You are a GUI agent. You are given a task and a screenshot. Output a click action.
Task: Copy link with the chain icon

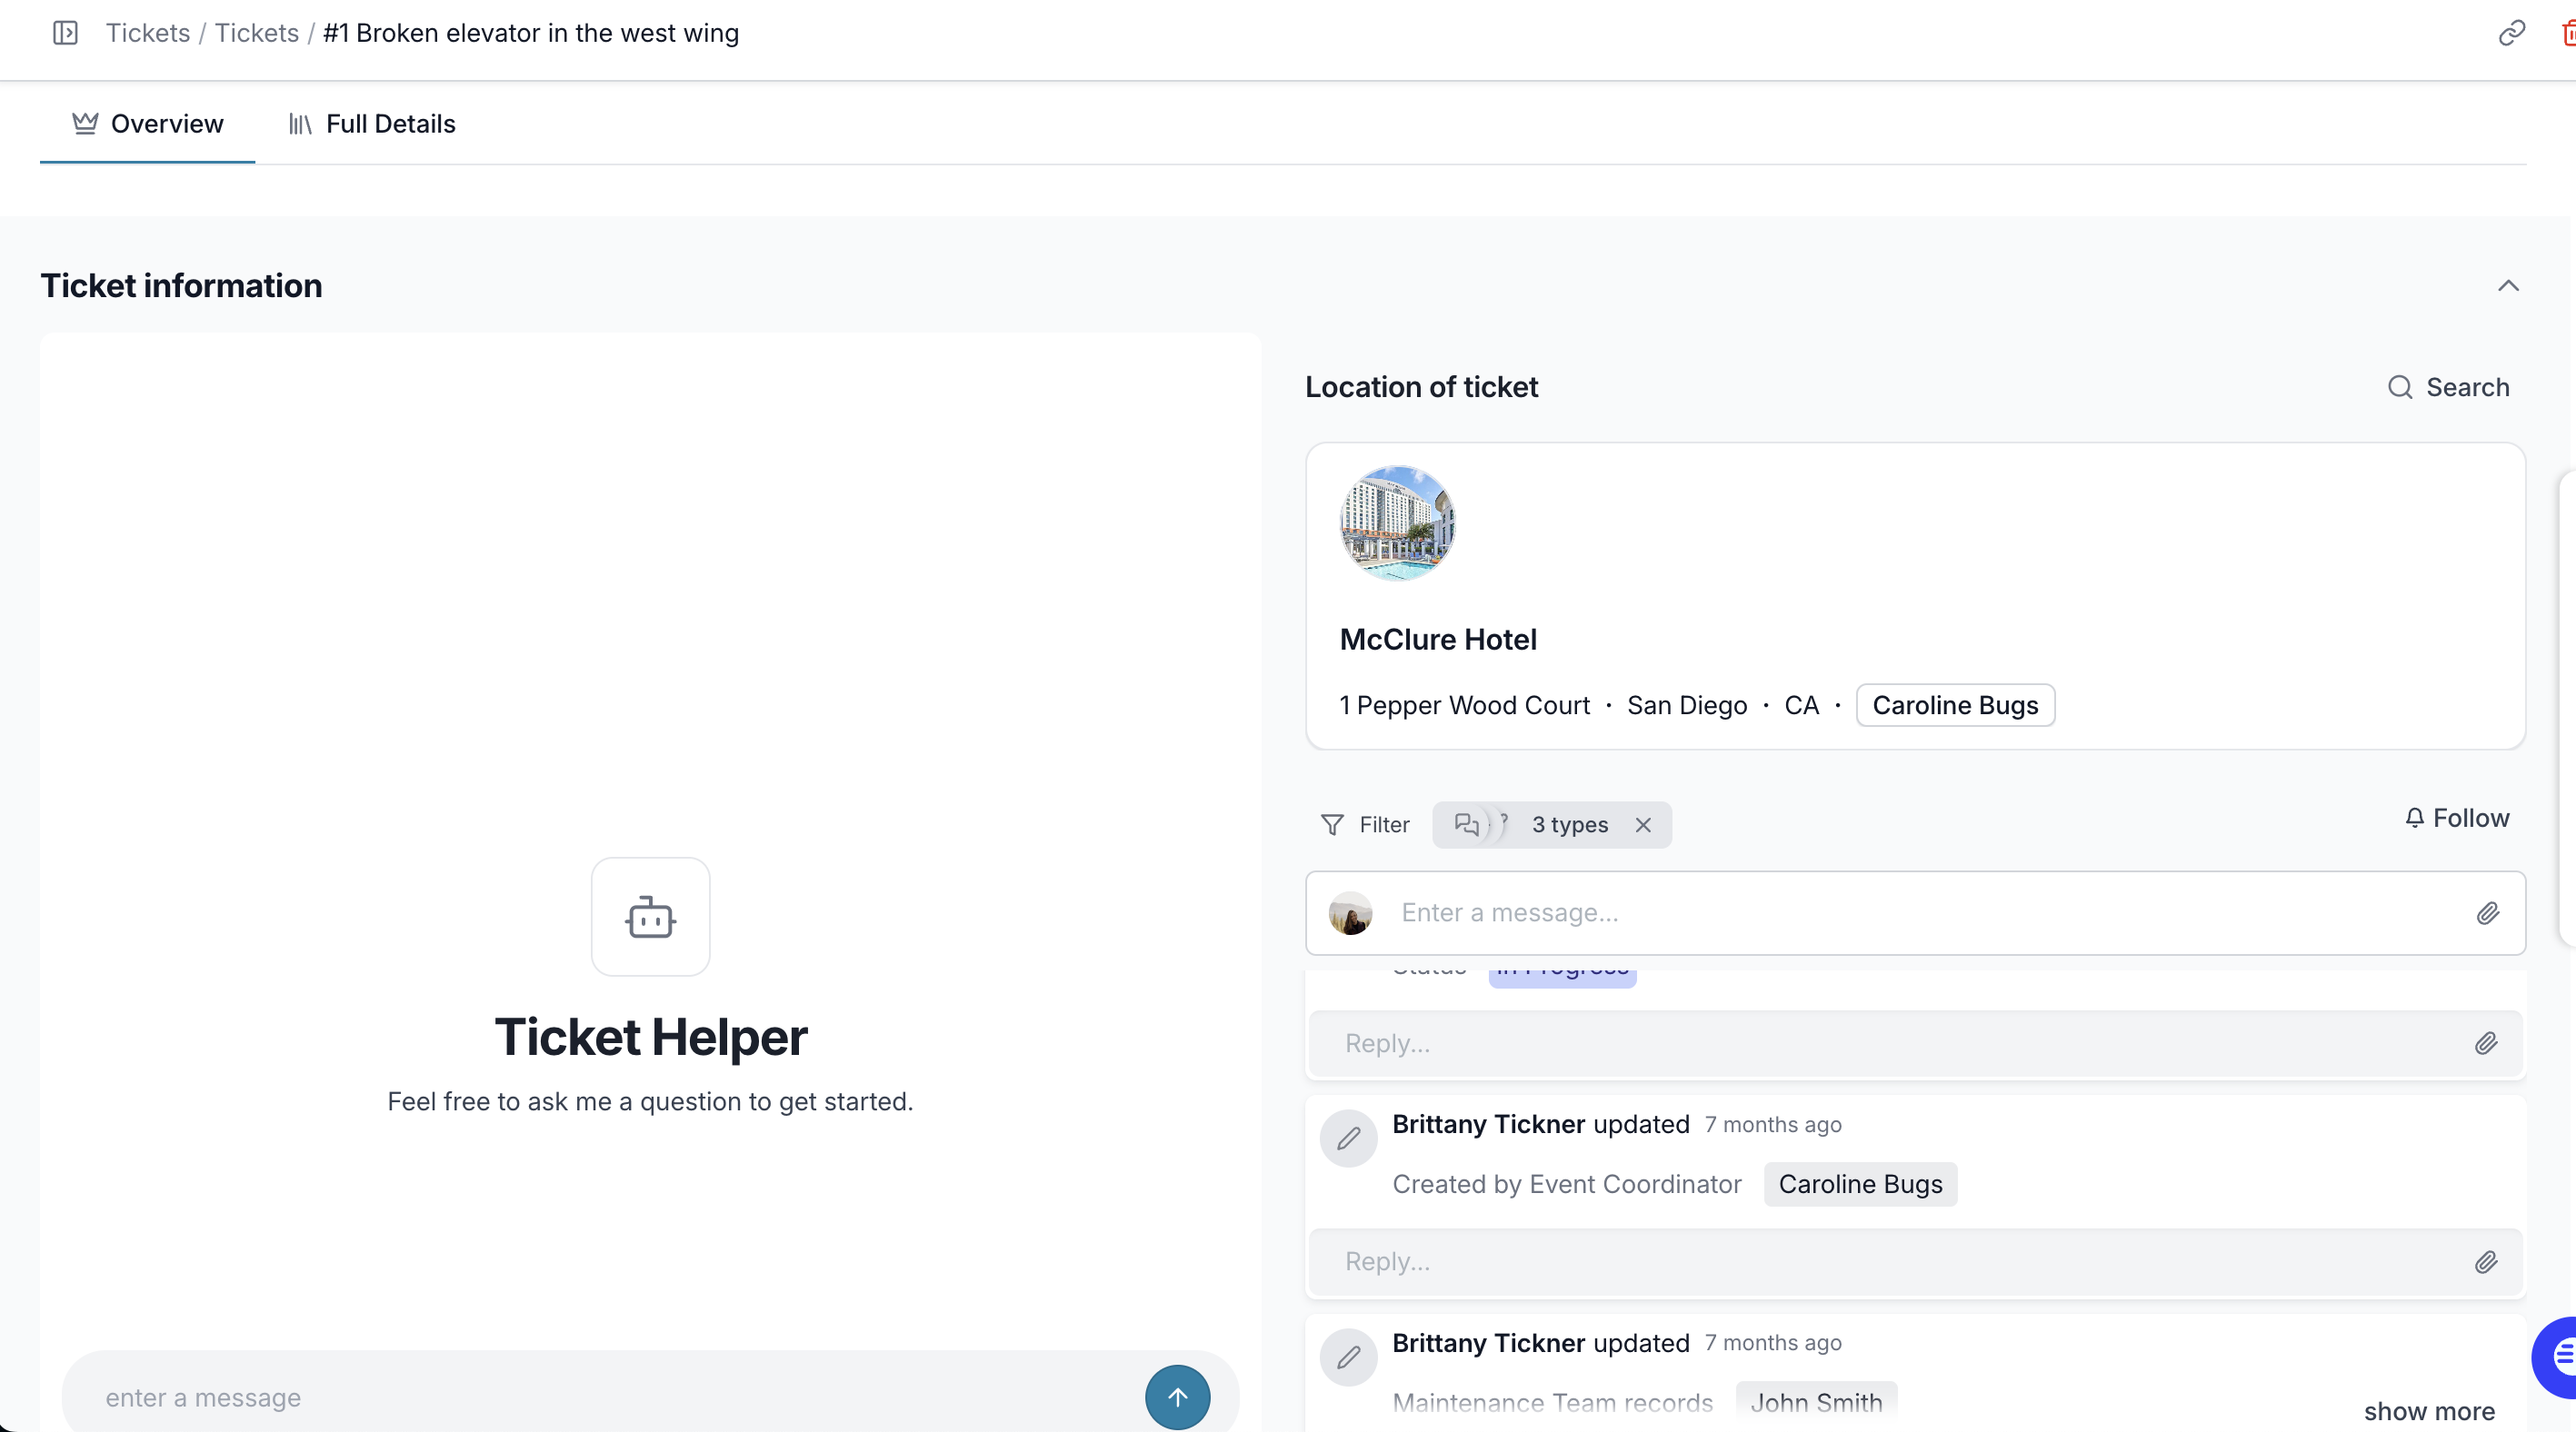[2511, 33]
